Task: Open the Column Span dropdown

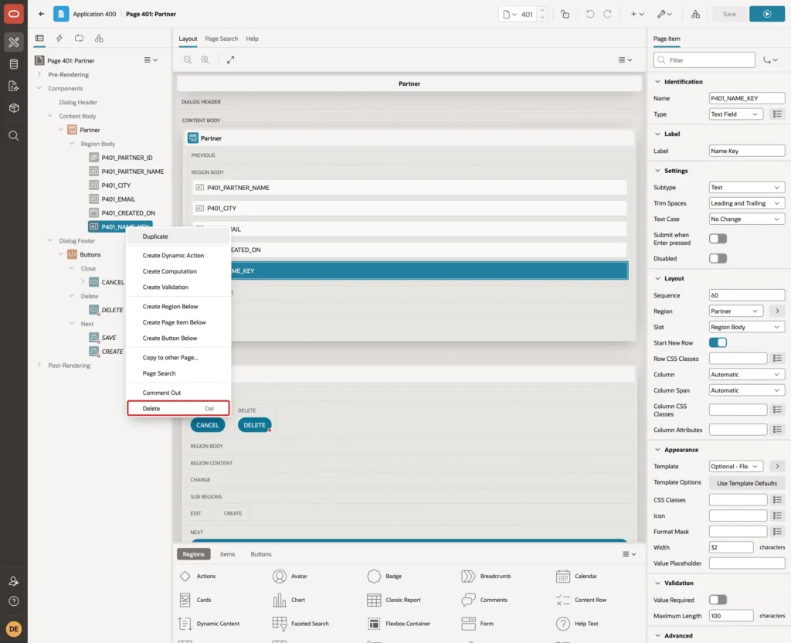Action: coord(747,390)
